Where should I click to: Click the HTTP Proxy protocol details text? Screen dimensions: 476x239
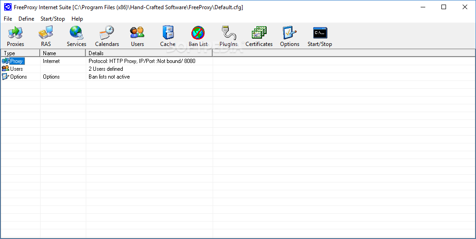click(142, 61)
